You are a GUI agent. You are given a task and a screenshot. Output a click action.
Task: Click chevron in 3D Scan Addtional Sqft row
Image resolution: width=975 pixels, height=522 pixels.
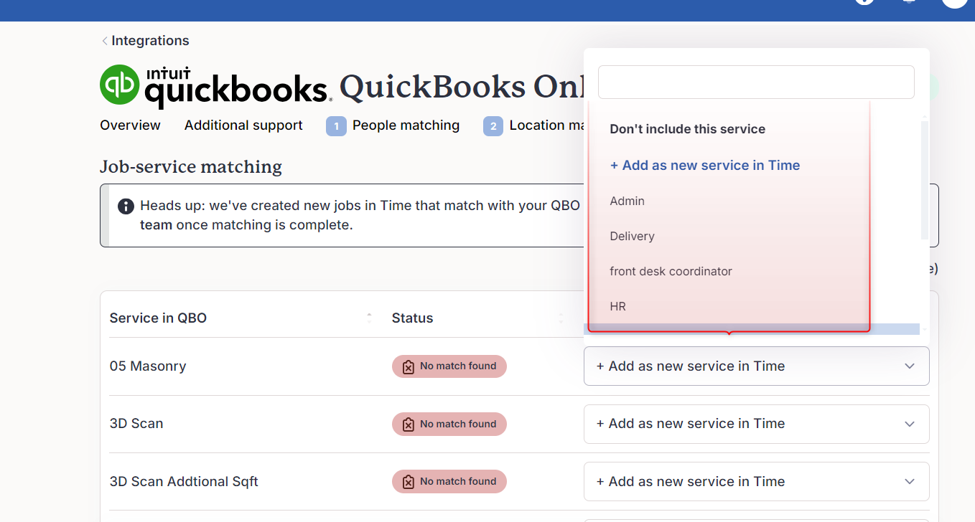[910, 482]
